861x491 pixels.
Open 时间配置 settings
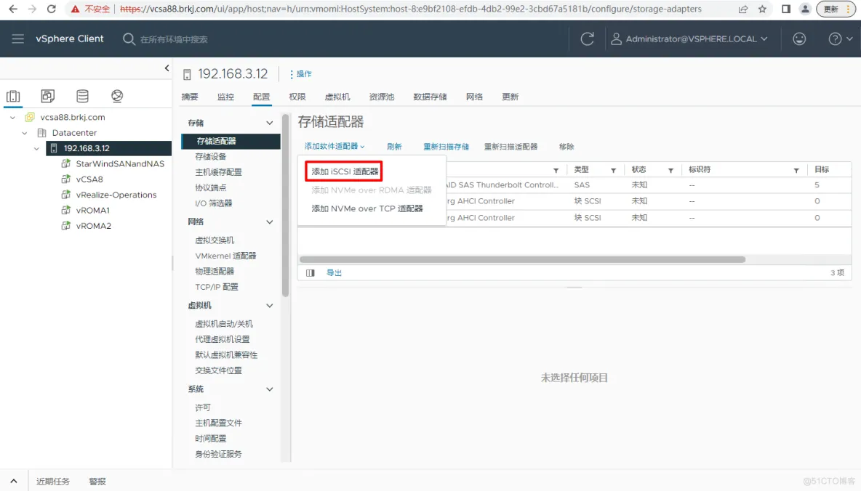[x=210, y=438]
